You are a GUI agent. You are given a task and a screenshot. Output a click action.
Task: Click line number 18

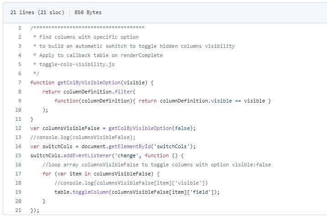click(18, 183)
